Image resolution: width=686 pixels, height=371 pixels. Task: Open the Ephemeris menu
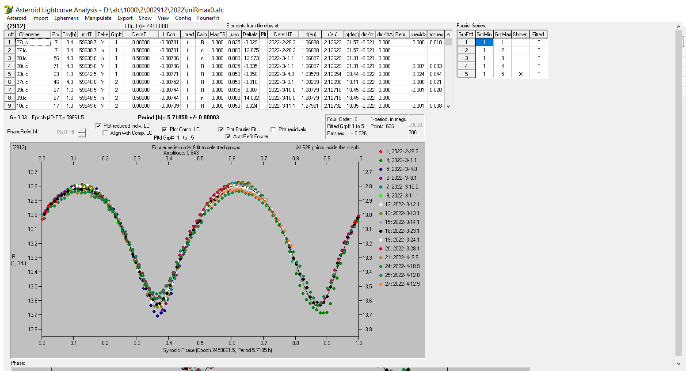pyautogui.click(x=66, y=18)
